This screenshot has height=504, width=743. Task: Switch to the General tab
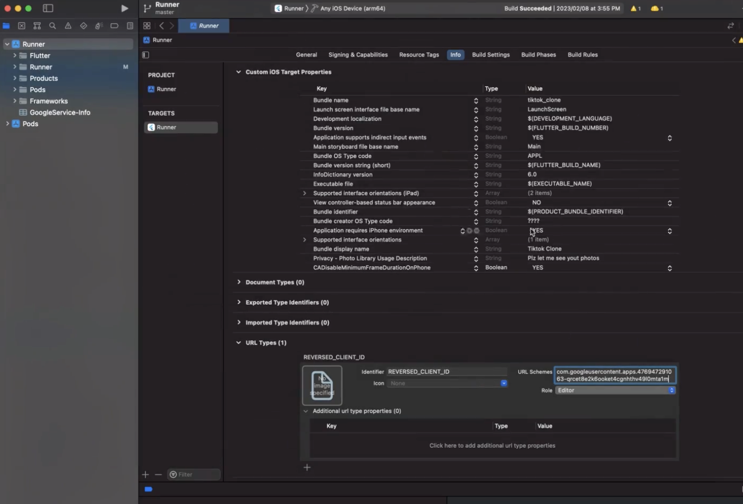(x=306, y=55)
